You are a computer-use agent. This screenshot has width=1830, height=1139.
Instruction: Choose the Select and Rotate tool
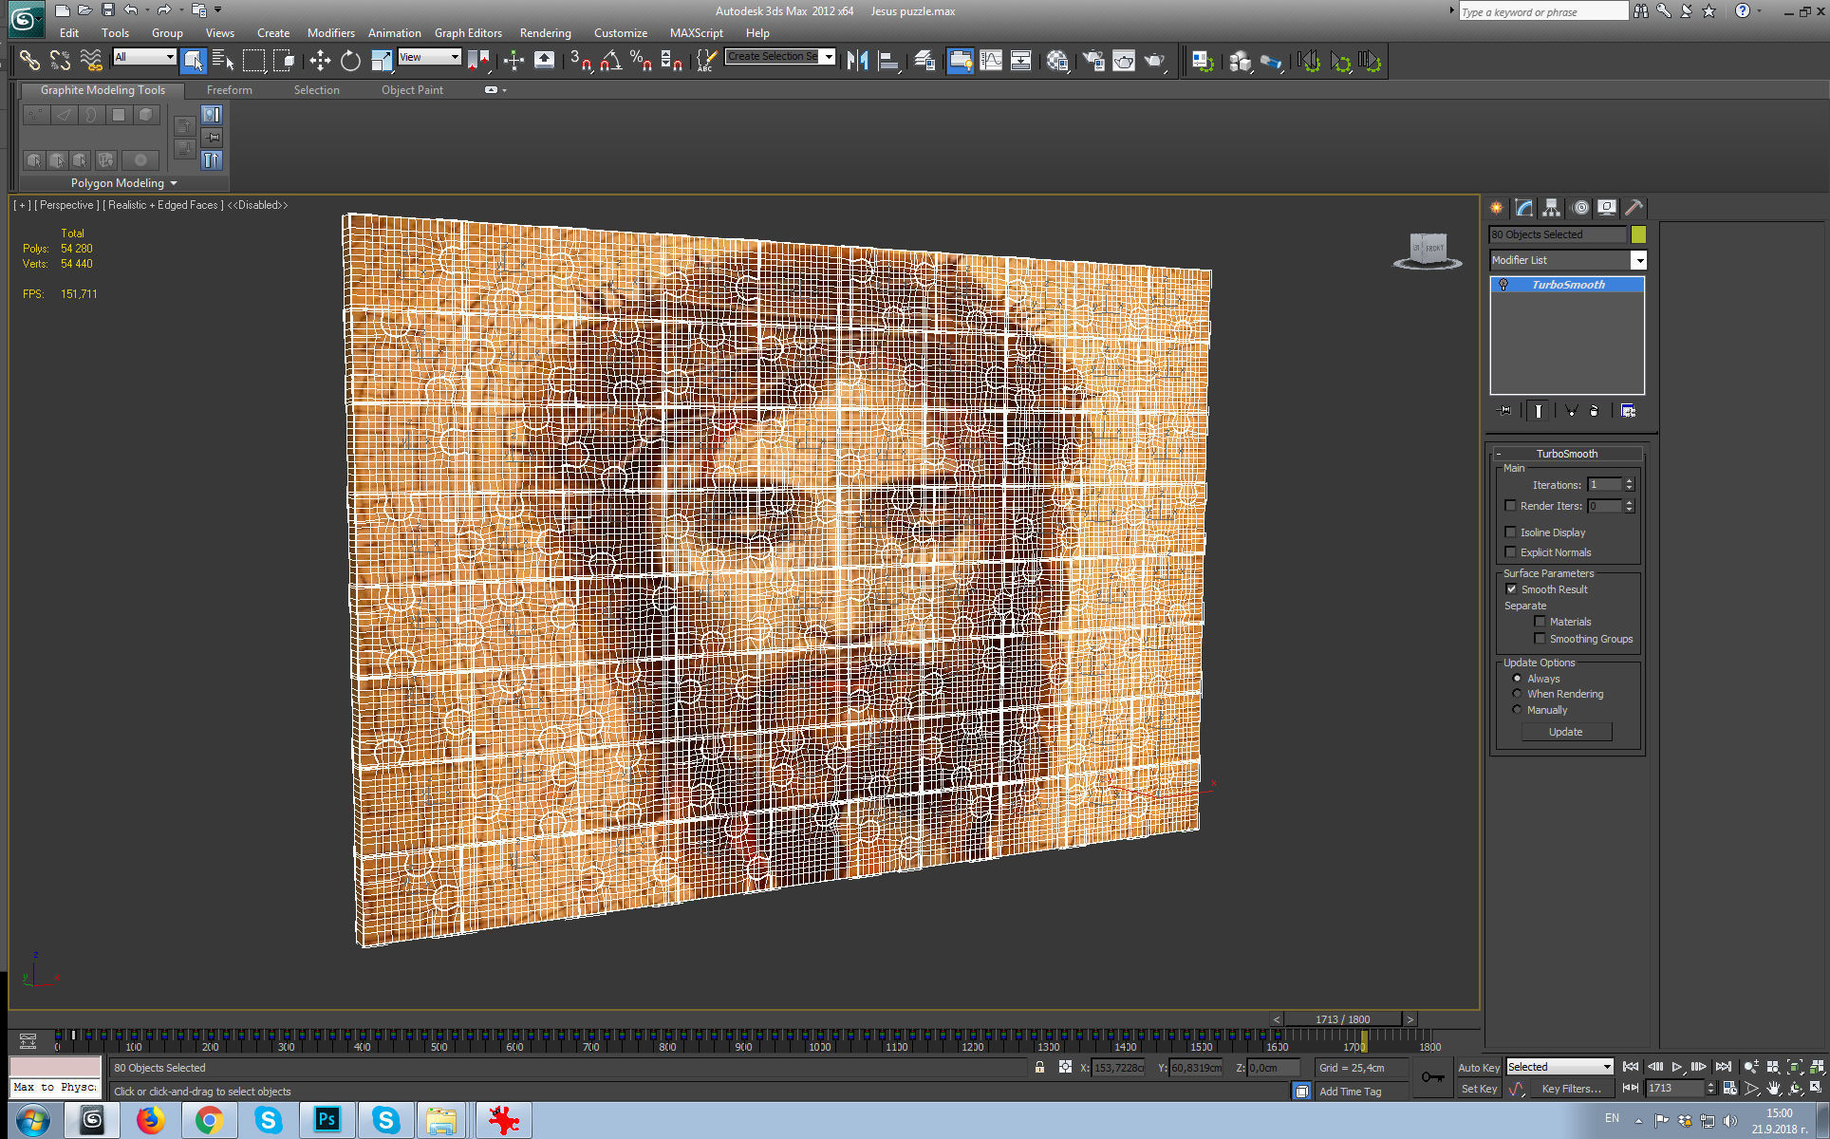click(350, 61)
